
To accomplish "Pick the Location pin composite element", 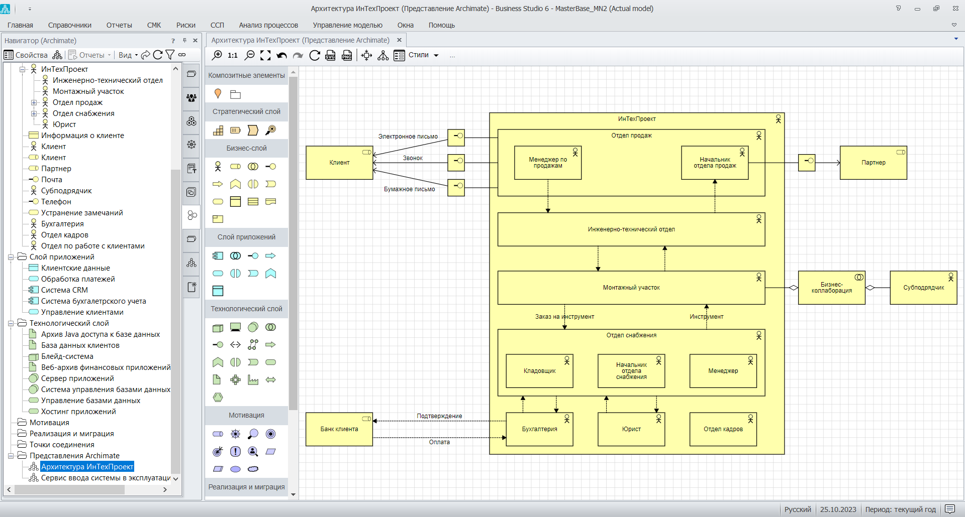I will (x=218, y=94).
